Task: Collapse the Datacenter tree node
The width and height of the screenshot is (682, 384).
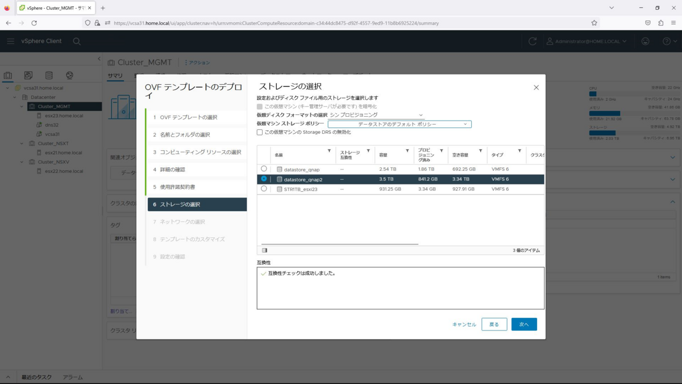Action: click(15, 97)
